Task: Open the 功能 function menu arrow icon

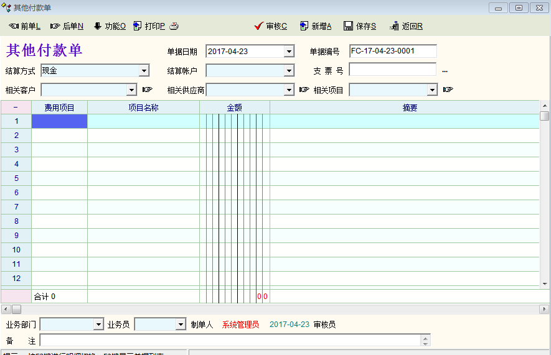Action: (x=98, y=26)
